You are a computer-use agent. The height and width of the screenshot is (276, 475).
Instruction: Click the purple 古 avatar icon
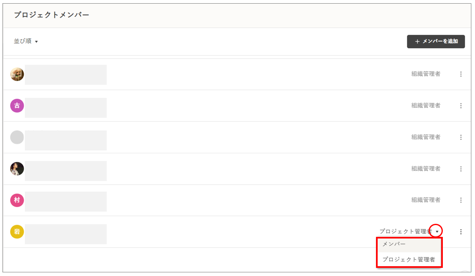pyautogui.click(x=17, y=106)
